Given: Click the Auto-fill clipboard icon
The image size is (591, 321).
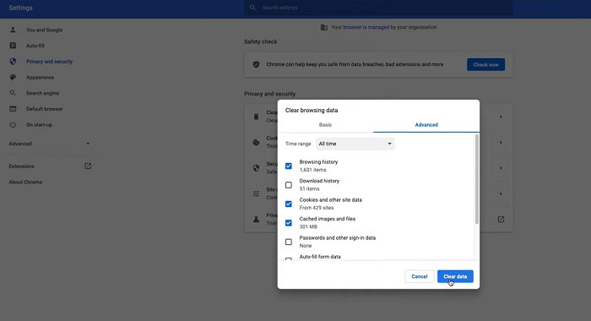Looking at the screenshot, I should click(13, 46).
